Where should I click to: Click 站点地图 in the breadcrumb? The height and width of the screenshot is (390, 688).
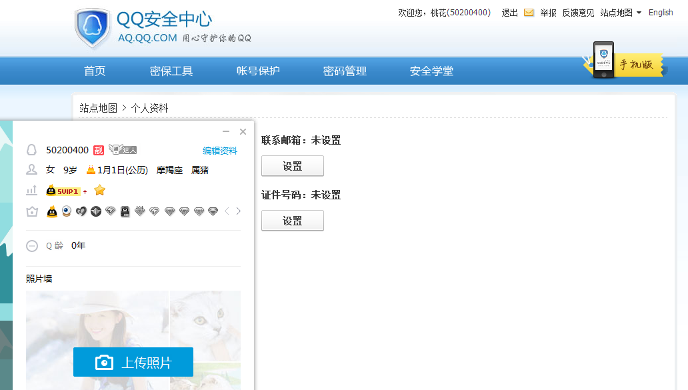[98, 108]
